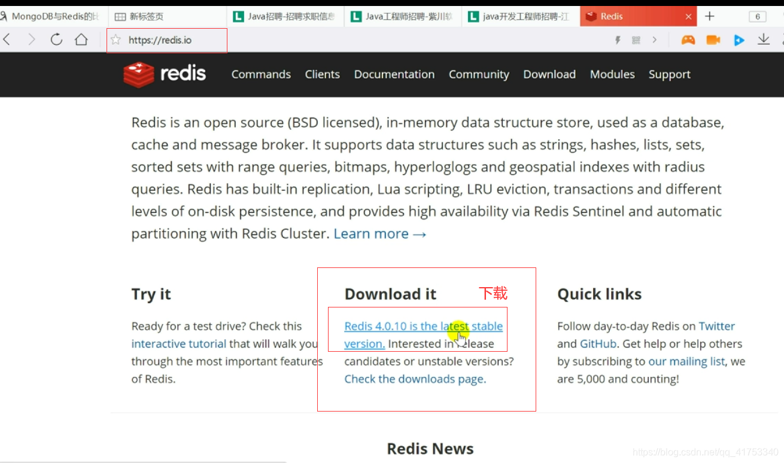This screenshot has height=463, width=784.
Task: Switch to MongoDB与Redis tab
Action: tap(54, 17)
